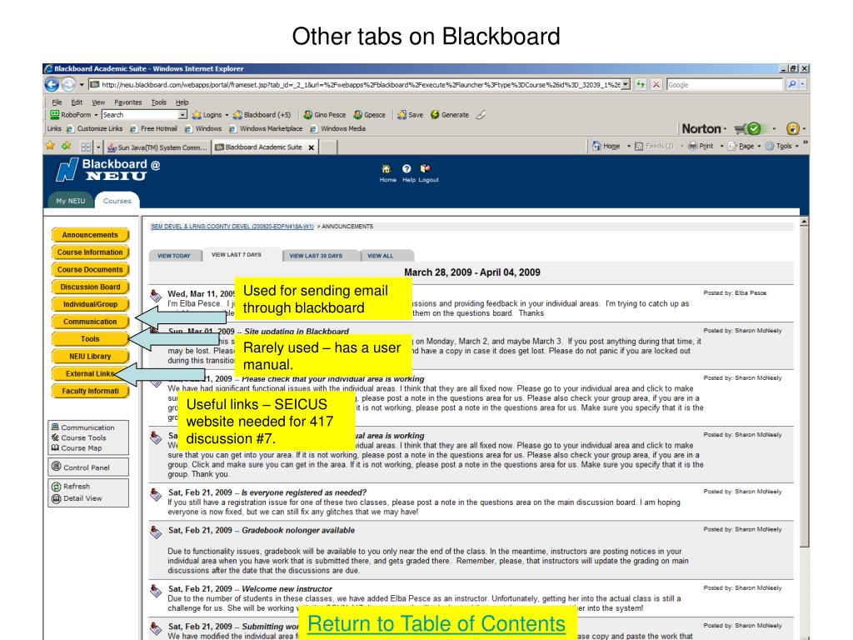Screen dimensions: 853x640
Task: Click the Stop loading red X icon
Action: (656, 84)
